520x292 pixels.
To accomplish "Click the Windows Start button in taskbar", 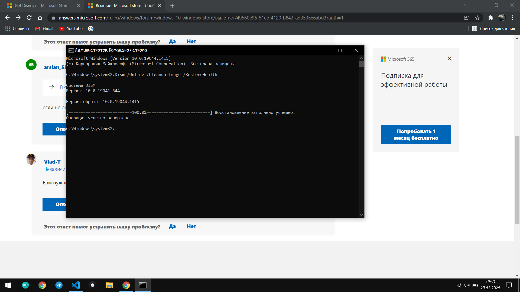I will 6,285.
